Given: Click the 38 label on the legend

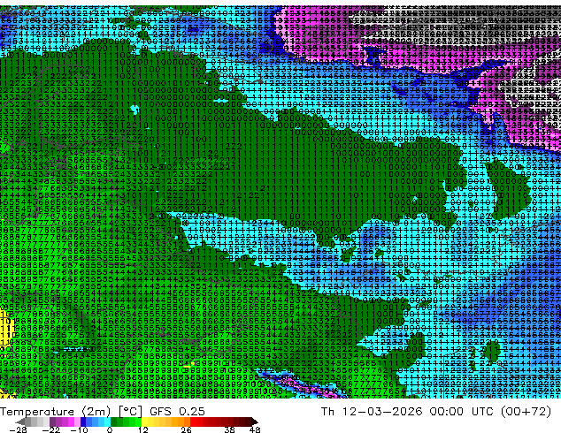Looking at the screenshot, I should tap(230, 429).
